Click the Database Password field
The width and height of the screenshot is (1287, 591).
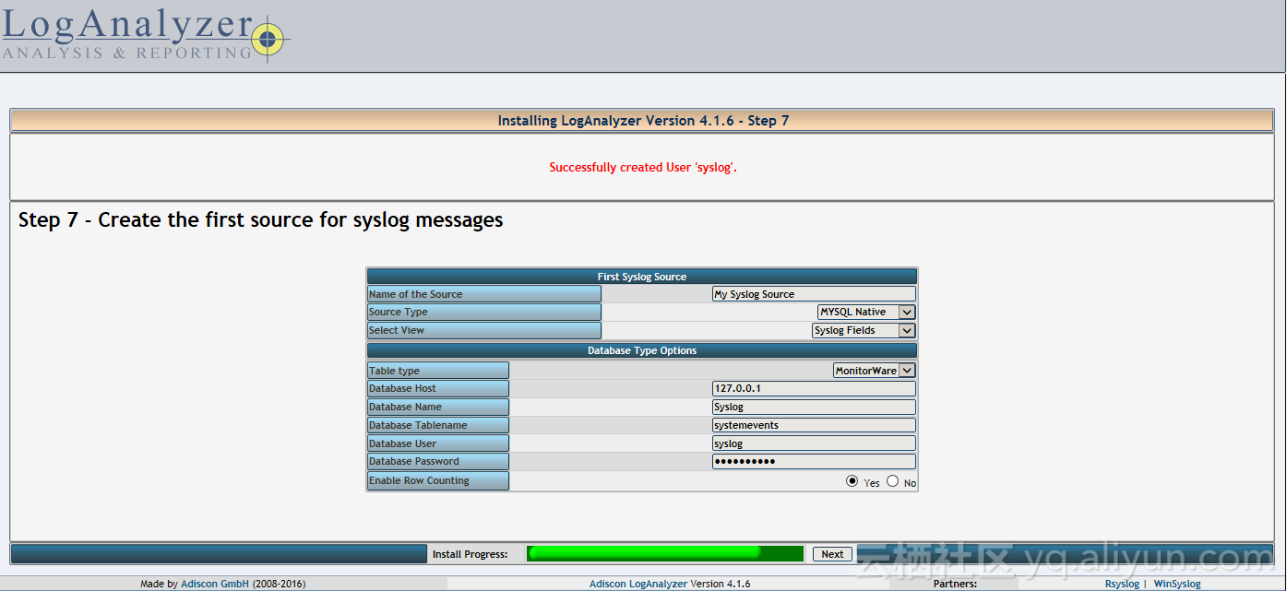point(814,461)
